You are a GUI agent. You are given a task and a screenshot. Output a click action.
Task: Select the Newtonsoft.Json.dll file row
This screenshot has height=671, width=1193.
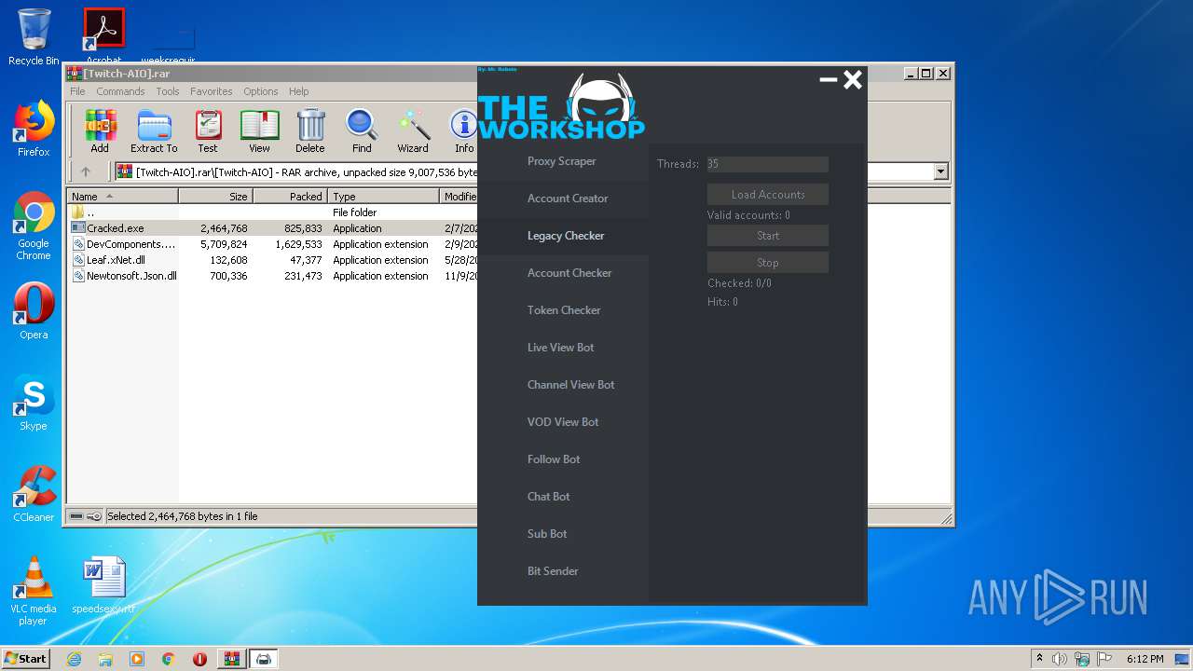[272, 276]
